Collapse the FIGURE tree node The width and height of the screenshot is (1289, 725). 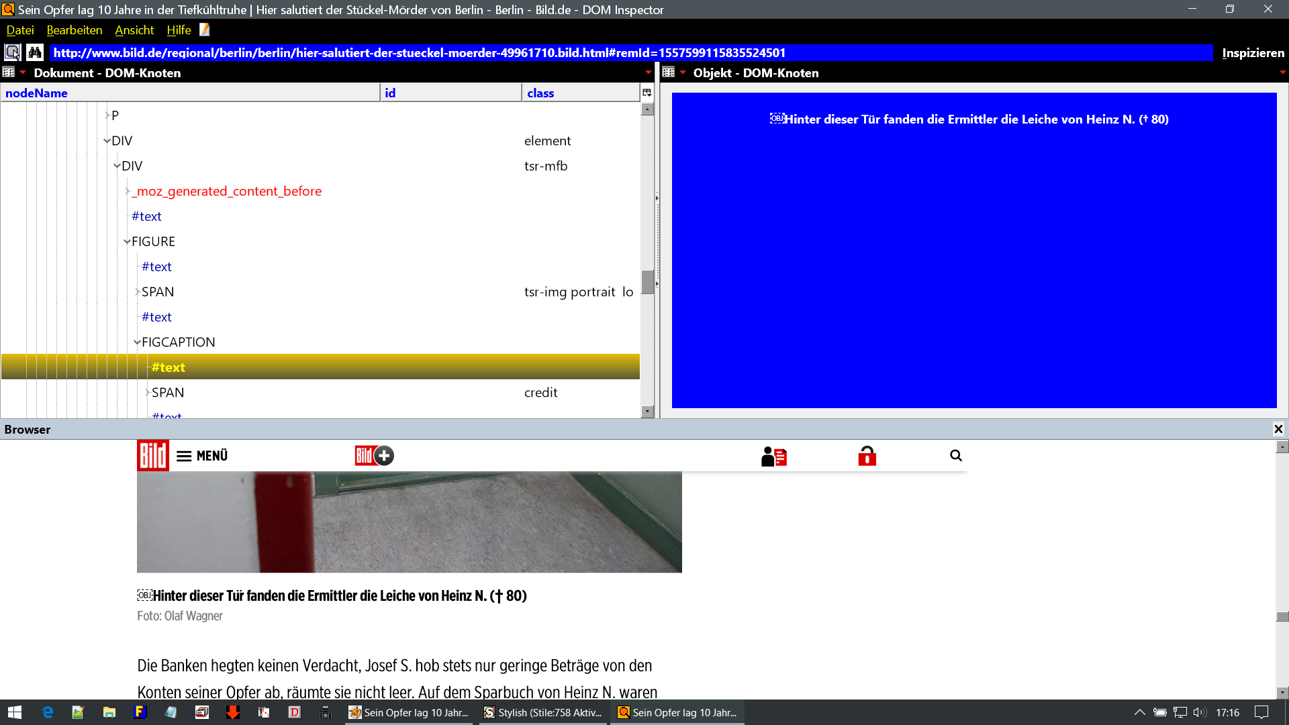point(127,242)
